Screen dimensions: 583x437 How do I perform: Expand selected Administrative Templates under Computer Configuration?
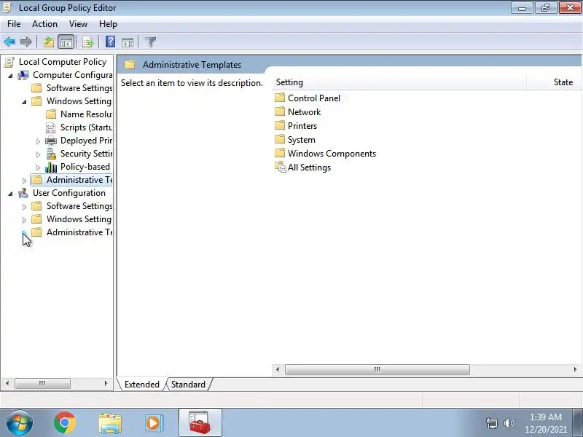(24, 181)
